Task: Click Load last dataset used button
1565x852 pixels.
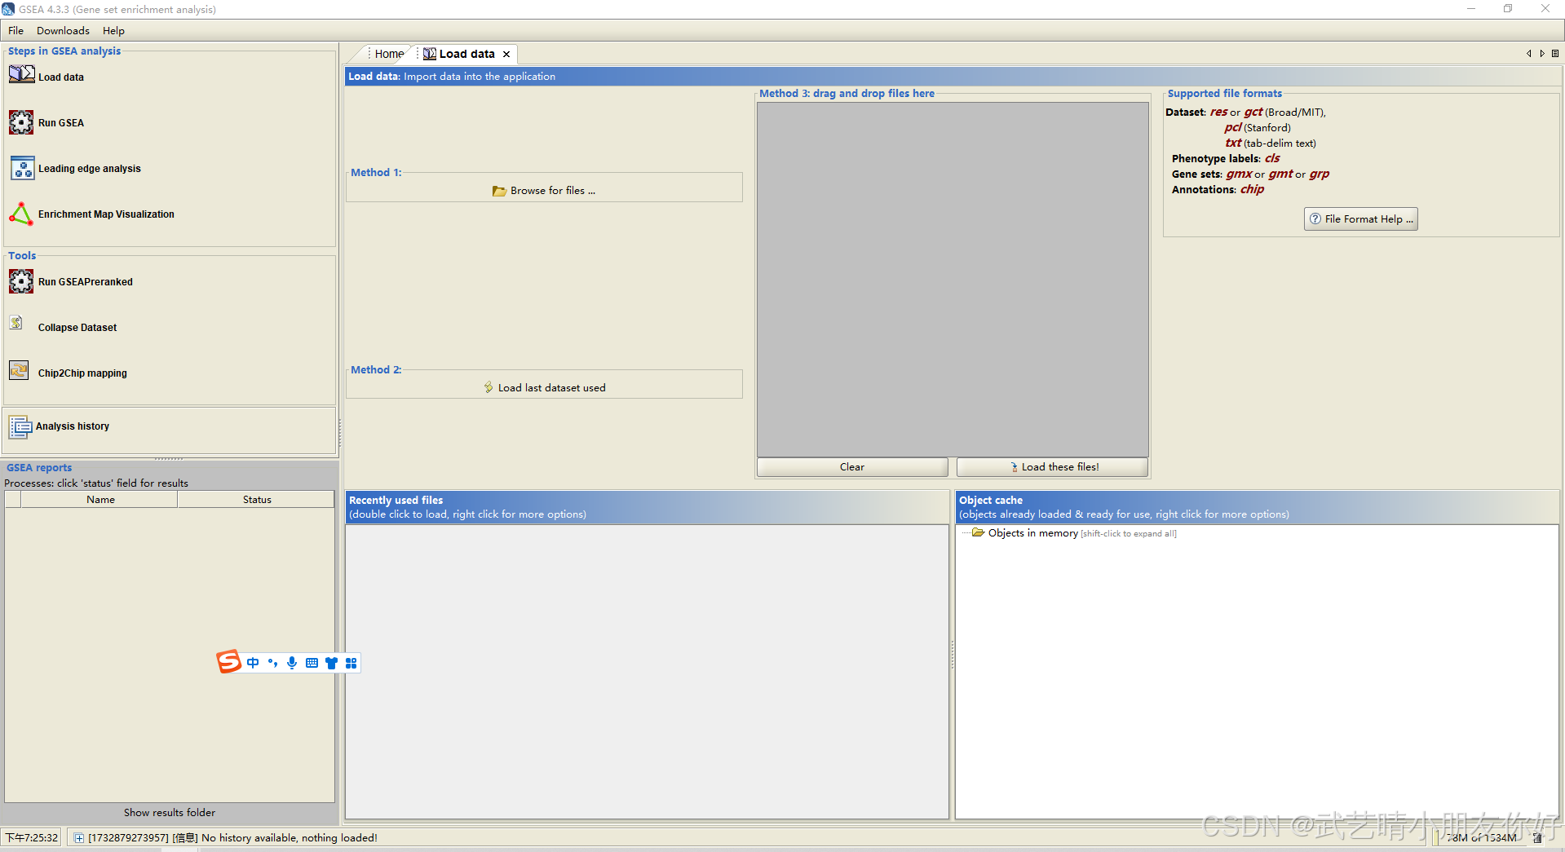Action: (544, 388)
